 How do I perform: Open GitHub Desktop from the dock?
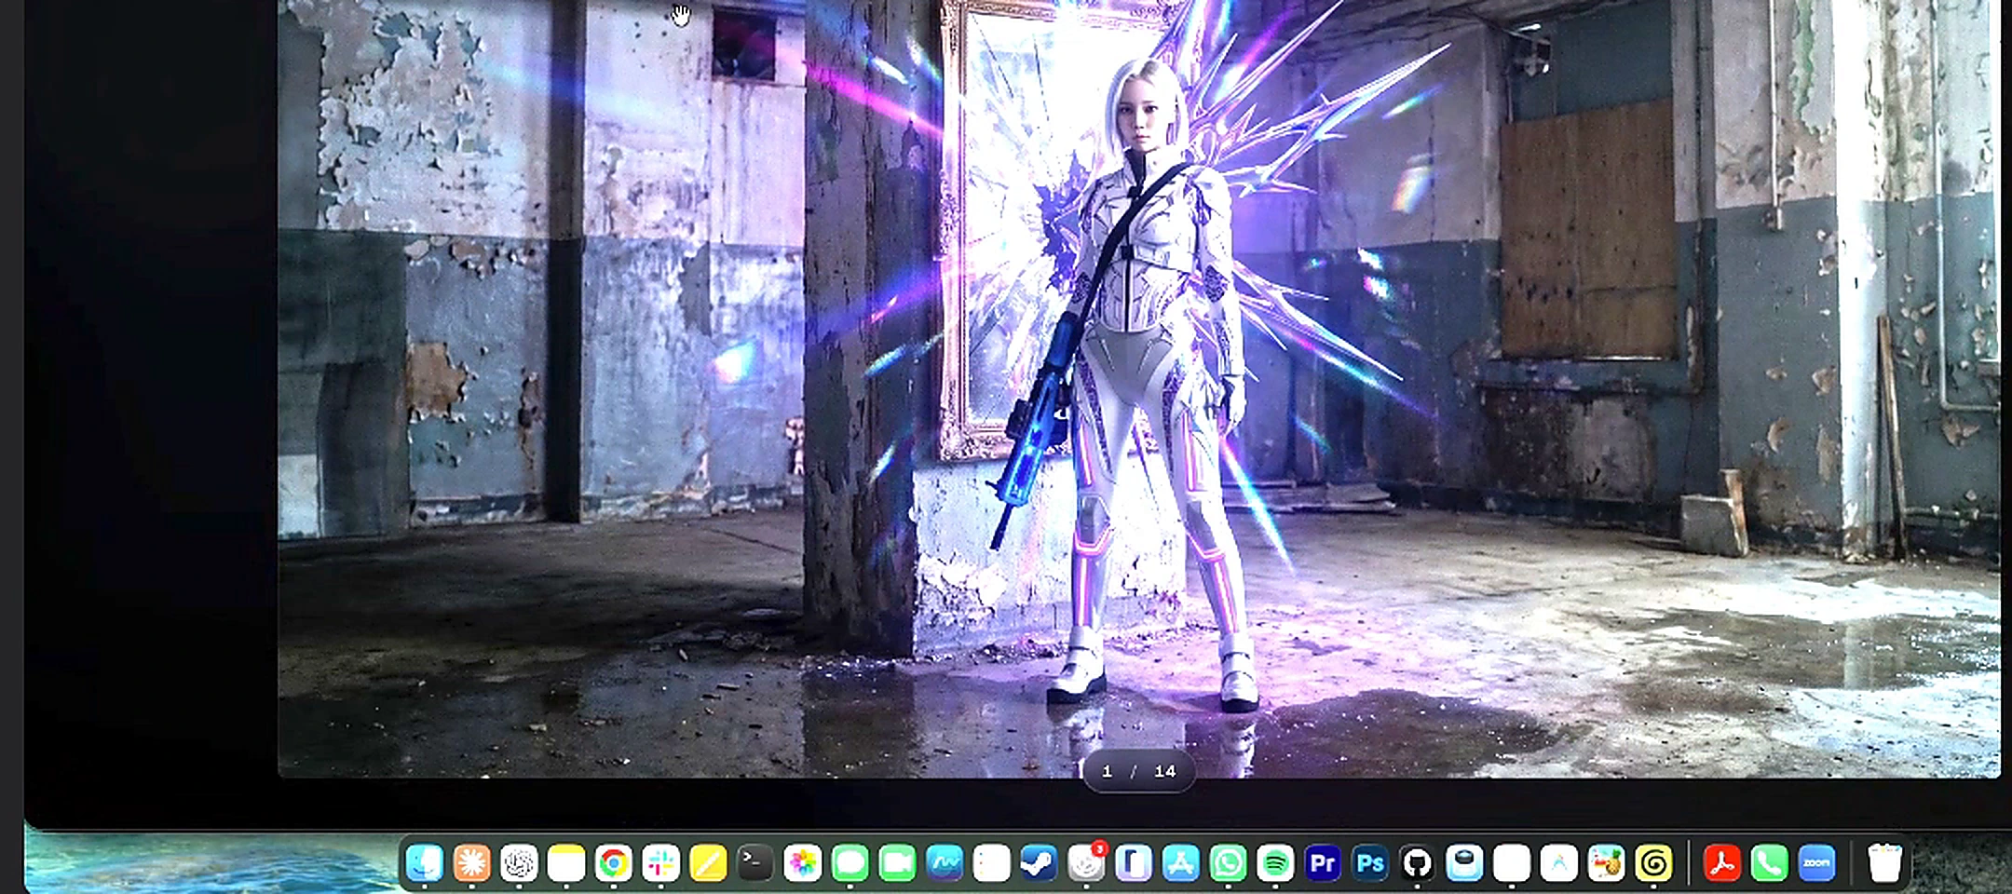[1417, 863]
